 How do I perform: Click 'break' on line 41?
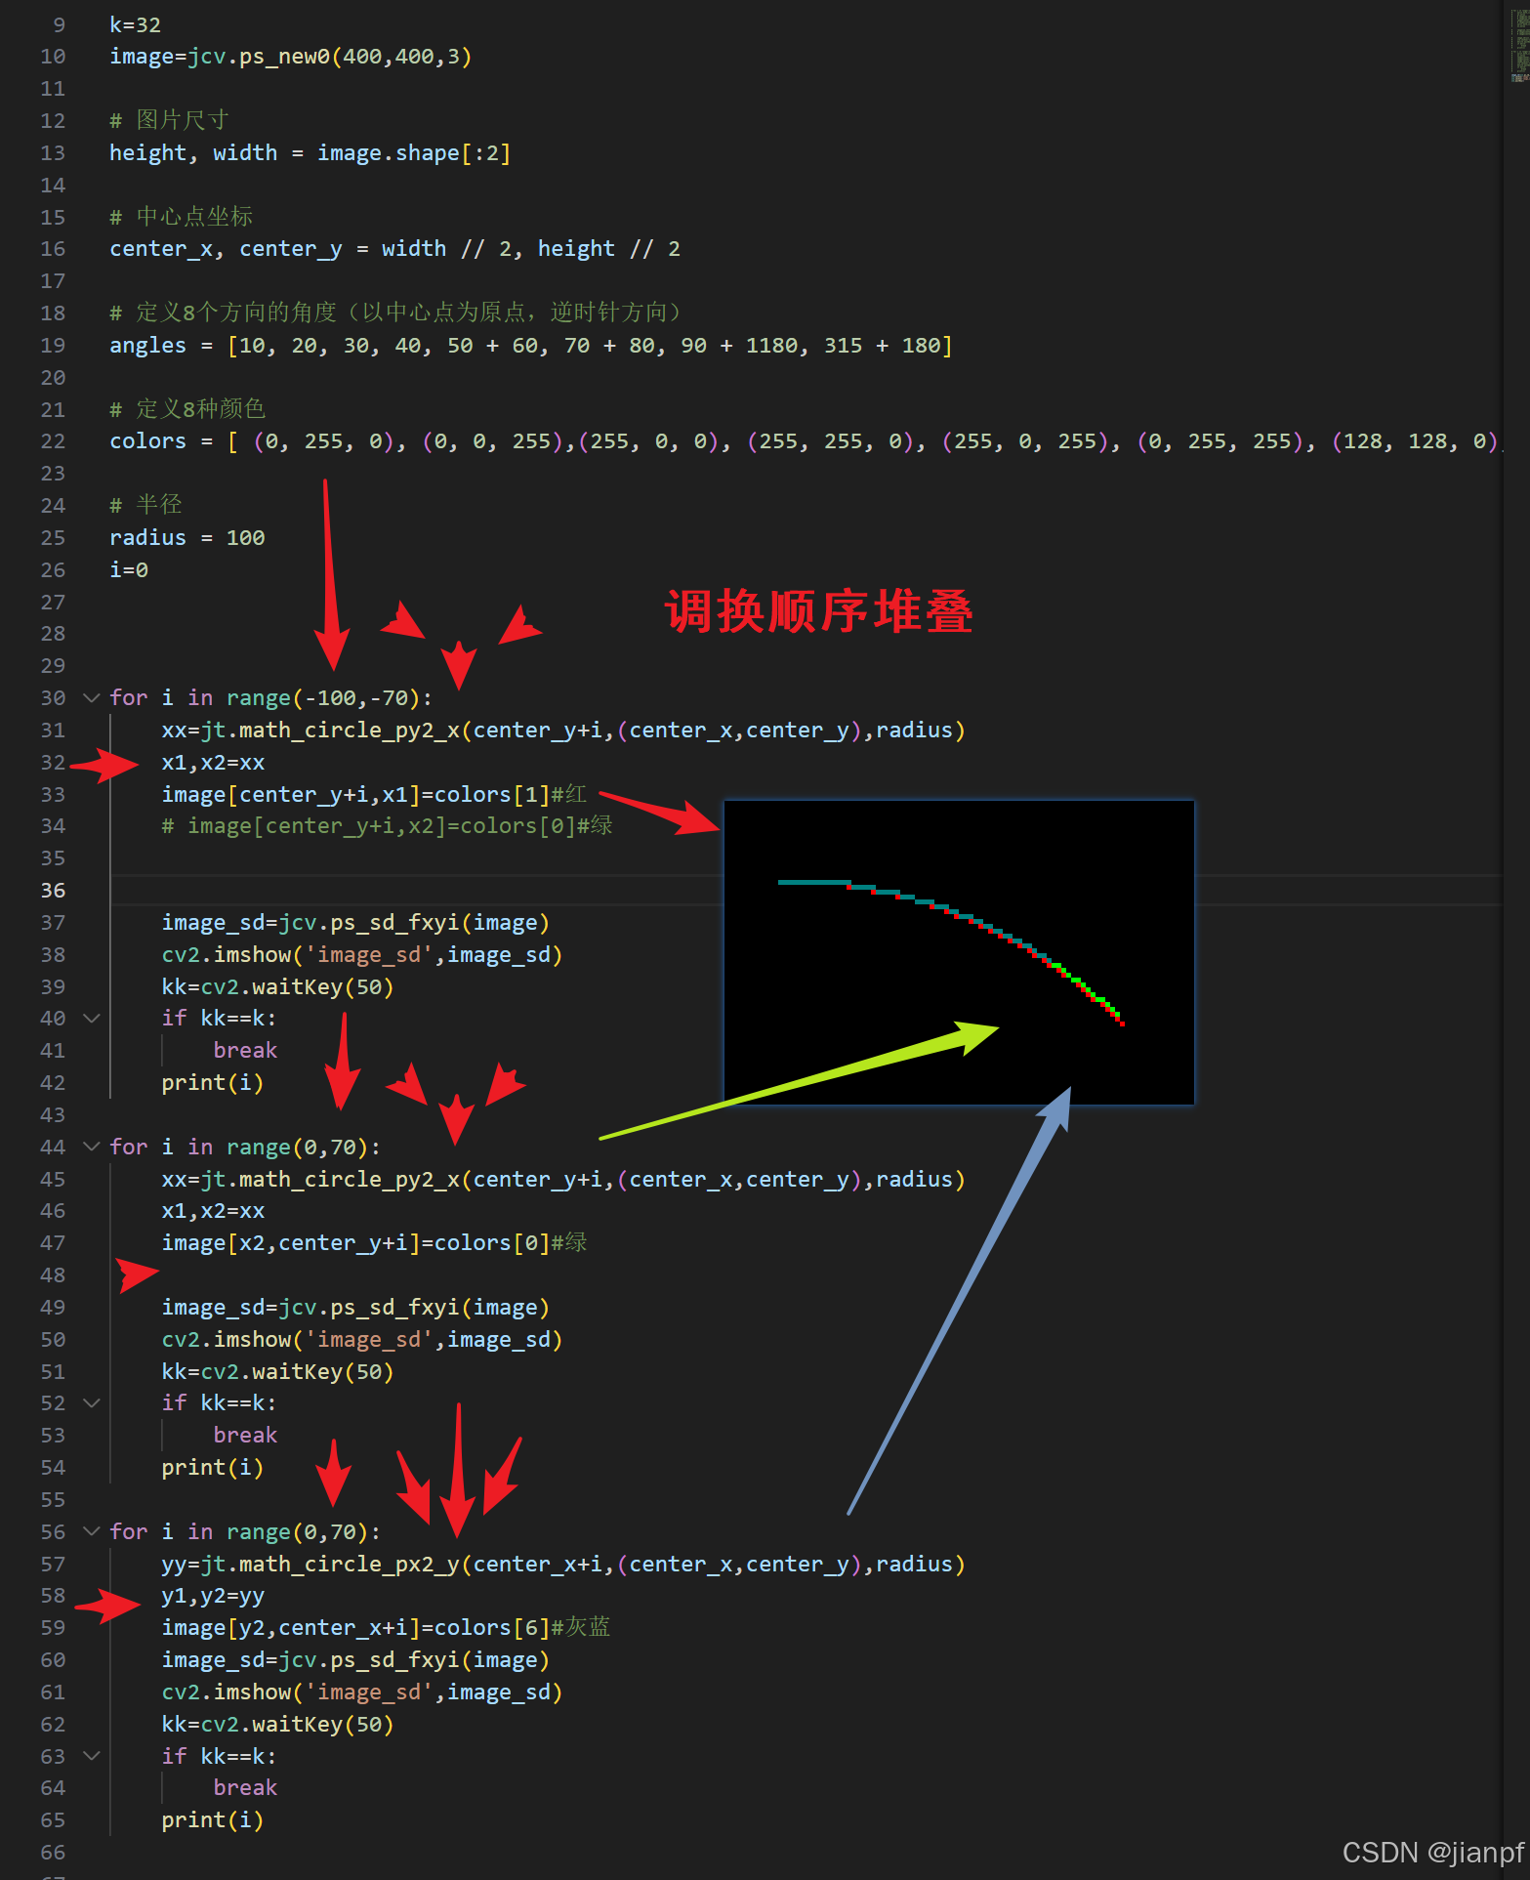245,1050
